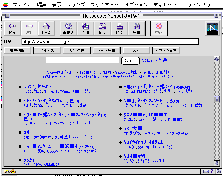
Task: Go to ホーム (Home) page
Action: pyautogui.click(x=46, y=29)
